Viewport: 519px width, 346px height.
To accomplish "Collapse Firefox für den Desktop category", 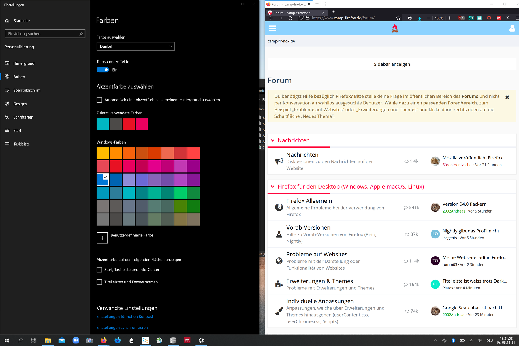I will [272, 187].
